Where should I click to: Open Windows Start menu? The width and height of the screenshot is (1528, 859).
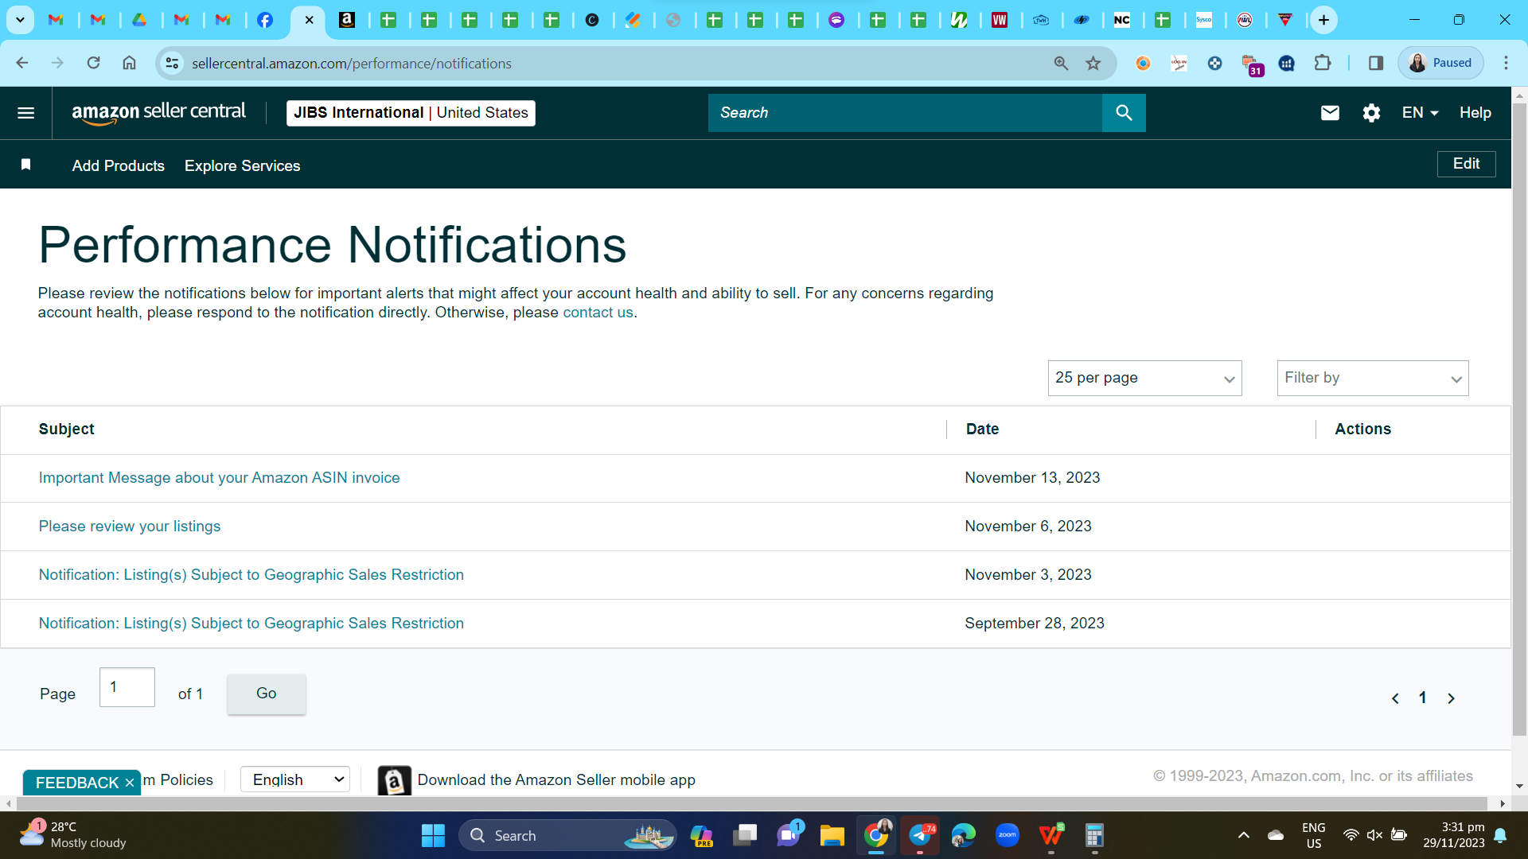tap(433, 836)
